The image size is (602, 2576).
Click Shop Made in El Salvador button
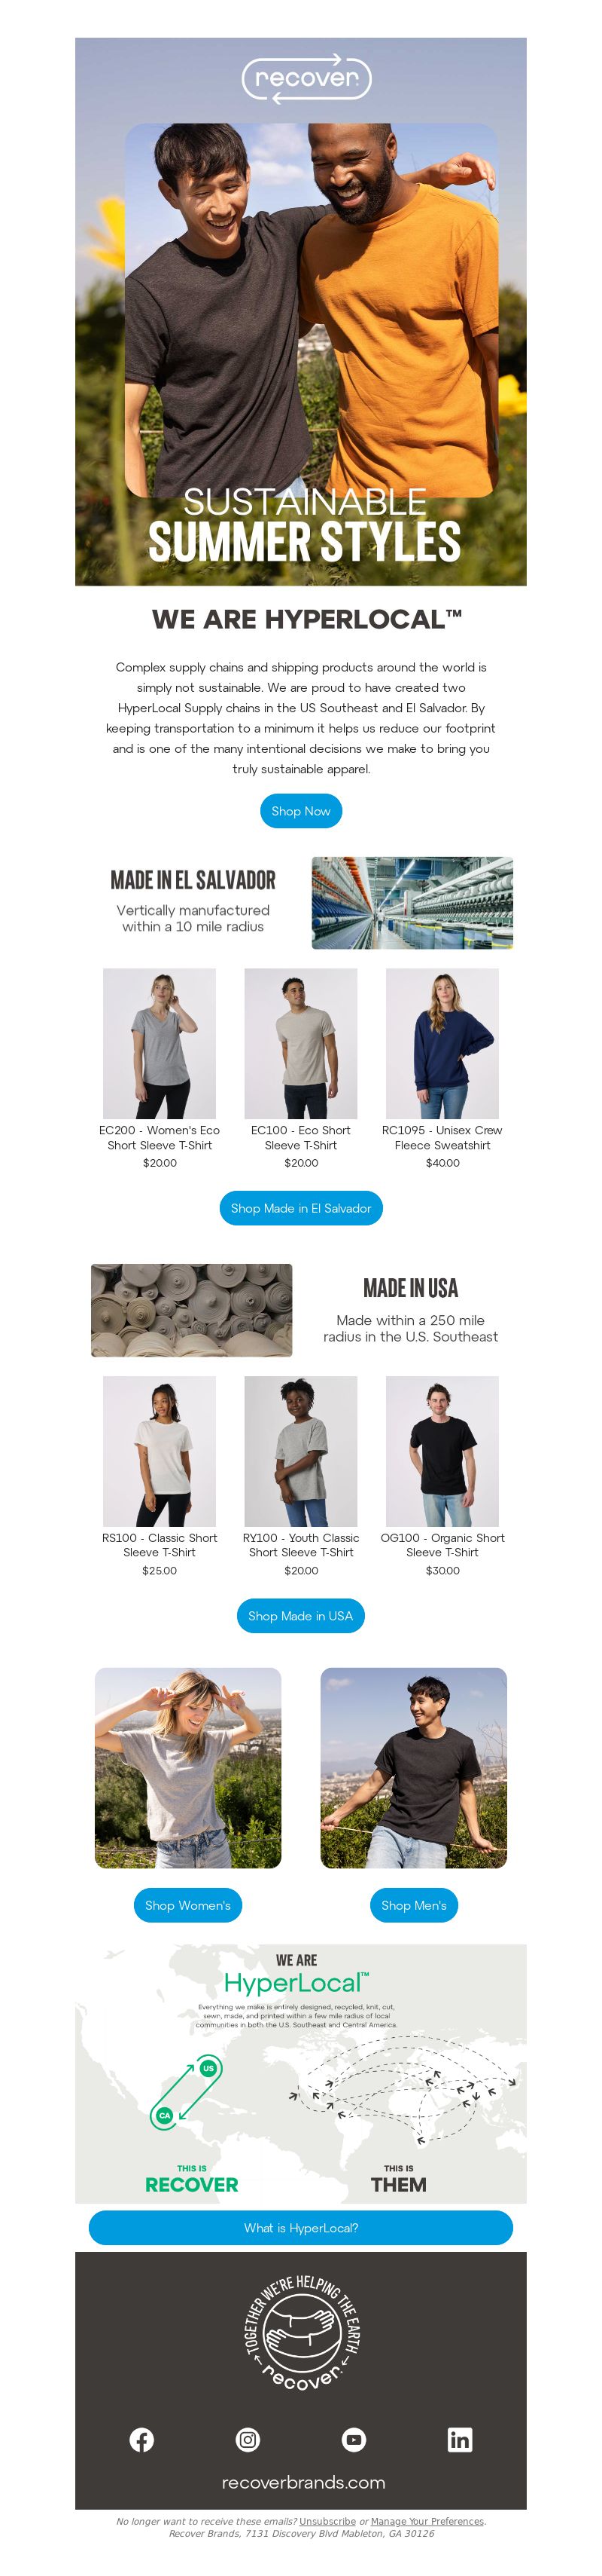300,1208
